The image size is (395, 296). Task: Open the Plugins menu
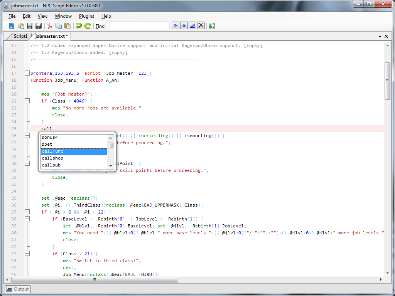coord(86,16)
